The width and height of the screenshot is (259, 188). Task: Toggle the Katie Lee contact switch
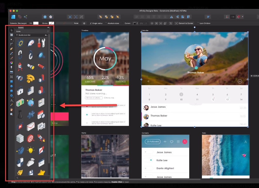pos(148,160)
